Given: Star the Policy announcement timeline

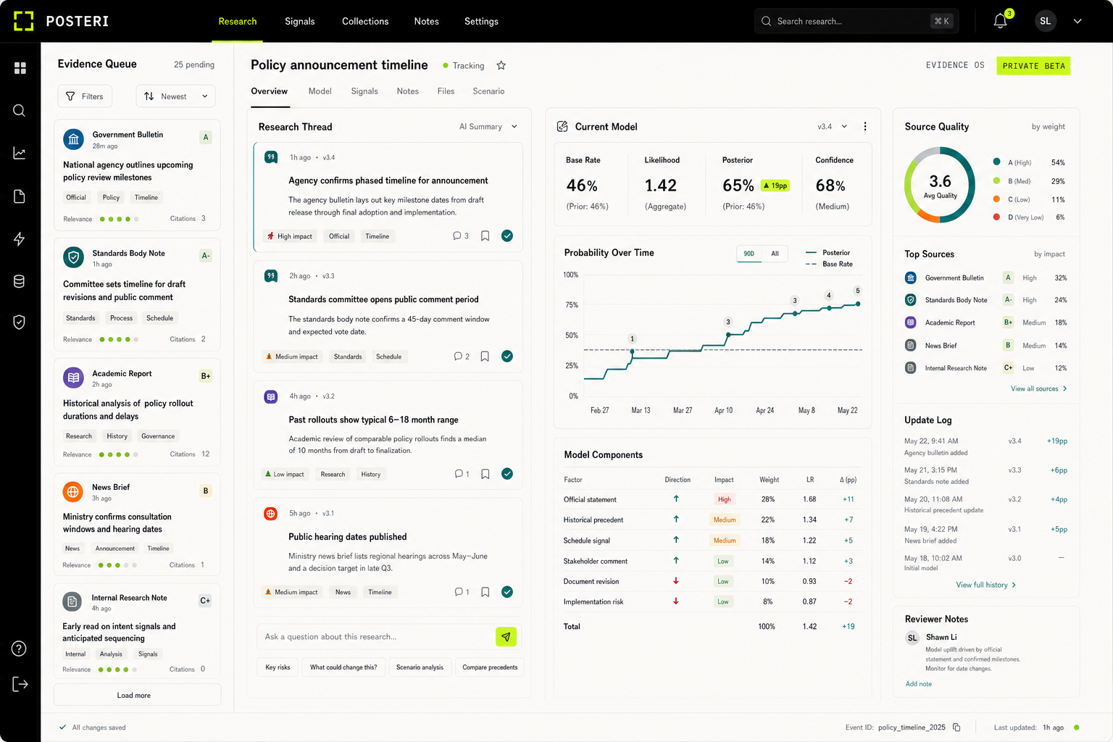Looking at the screenshot, I should click(501, 65).
